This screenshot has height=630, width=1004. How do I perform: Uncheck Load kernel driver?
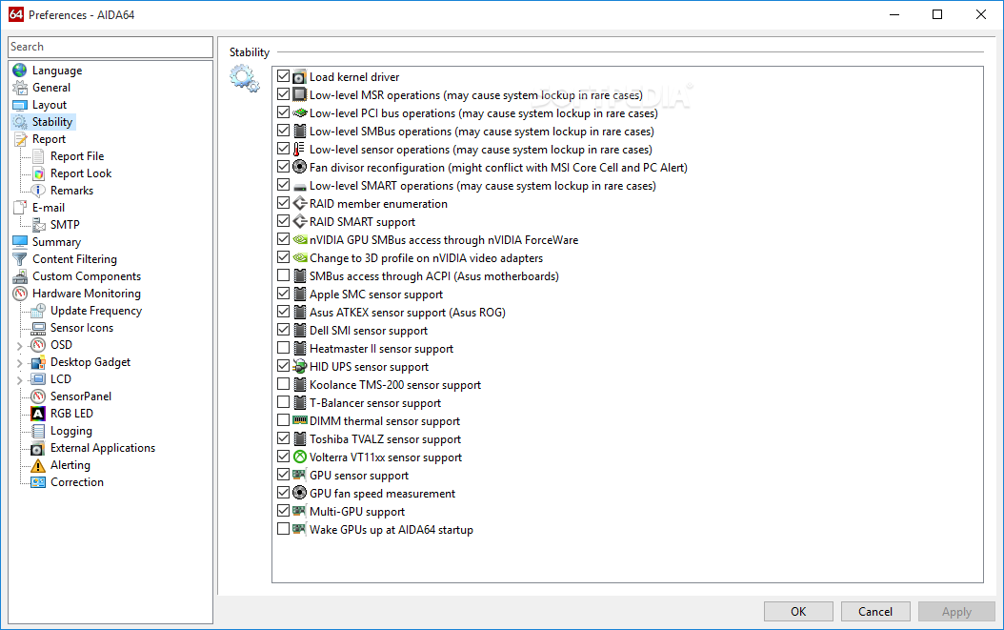point(283,76)
